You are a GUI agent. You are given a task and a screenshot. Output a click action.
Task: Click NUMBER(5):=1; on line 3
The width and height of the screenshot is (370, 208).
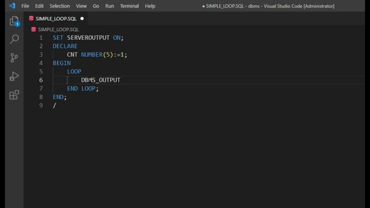coord(104,55)
